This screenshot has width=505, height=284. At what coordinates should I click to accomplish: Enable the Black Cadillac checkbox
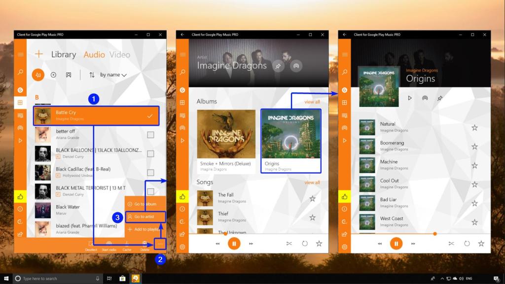(150, 173)
